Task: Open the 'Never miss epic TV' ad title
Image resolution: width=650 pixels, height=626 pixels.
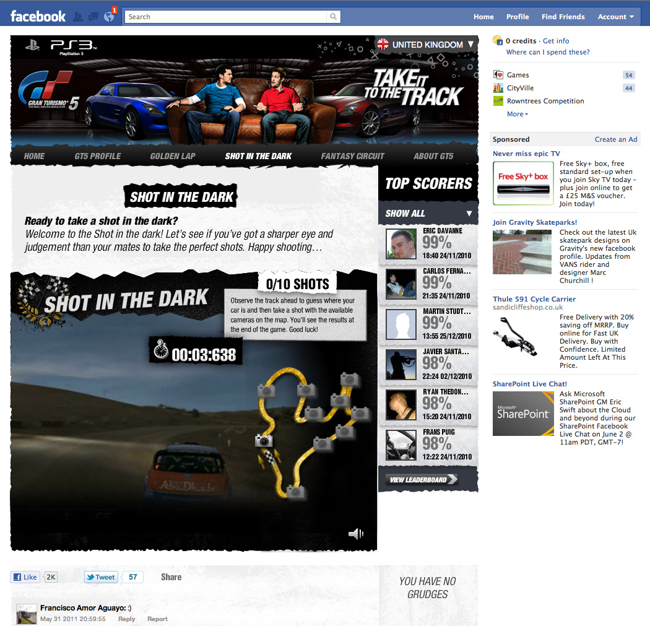Action: [526, 154]
